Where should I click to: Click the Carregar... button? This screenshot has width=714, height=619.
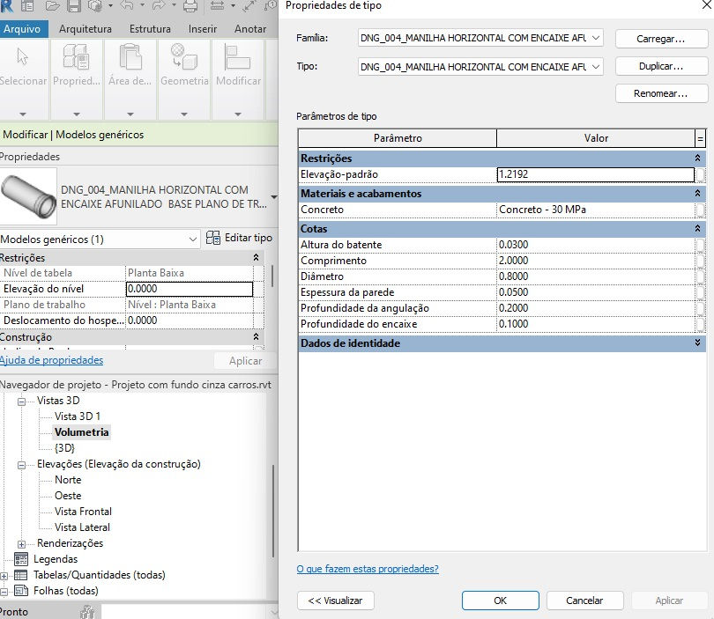point(661,39)
